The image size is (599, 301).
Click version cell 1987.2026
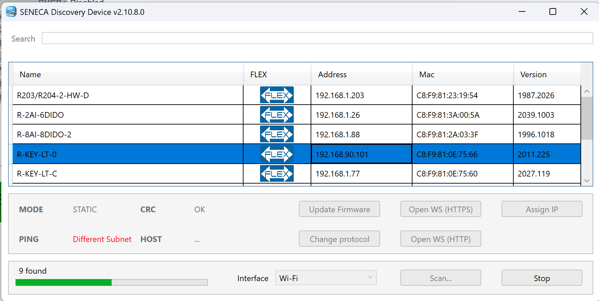[547, 95]
